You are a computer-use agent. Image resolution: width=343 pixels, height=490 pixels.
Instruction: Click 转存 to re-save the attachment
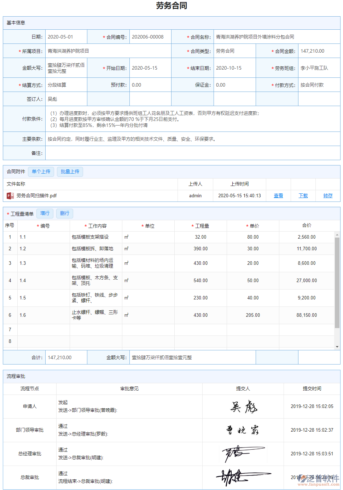tap(327, 196)
